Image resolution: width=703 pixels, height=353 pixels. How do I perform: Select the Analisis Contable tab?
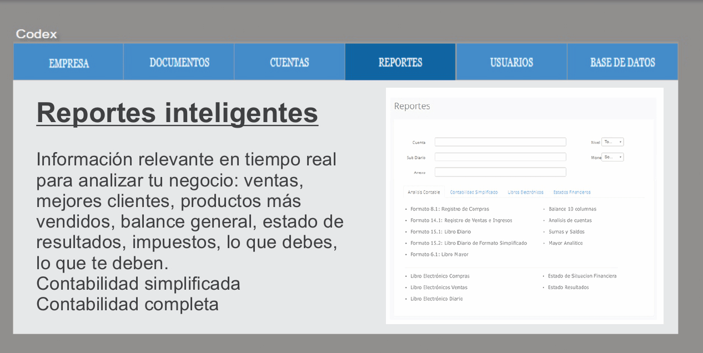click(x=424, y=192)
